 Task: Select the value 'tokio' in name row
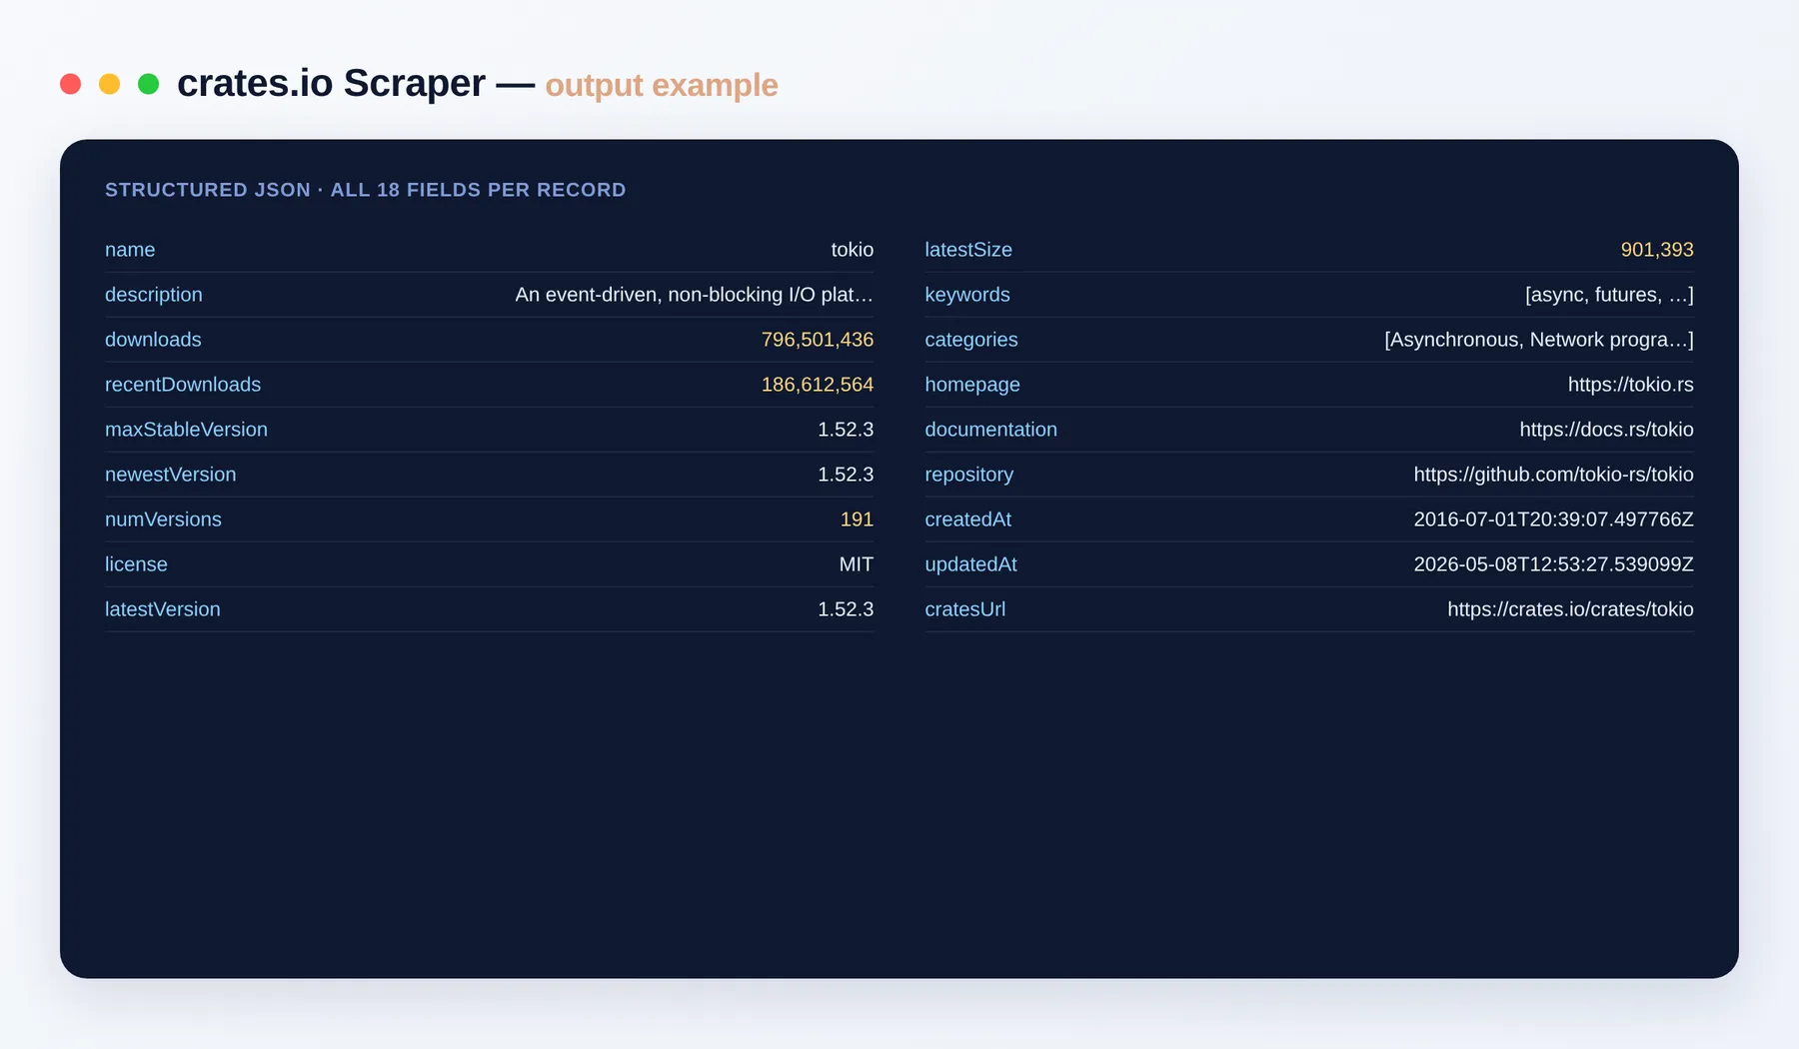coord(853,250)
